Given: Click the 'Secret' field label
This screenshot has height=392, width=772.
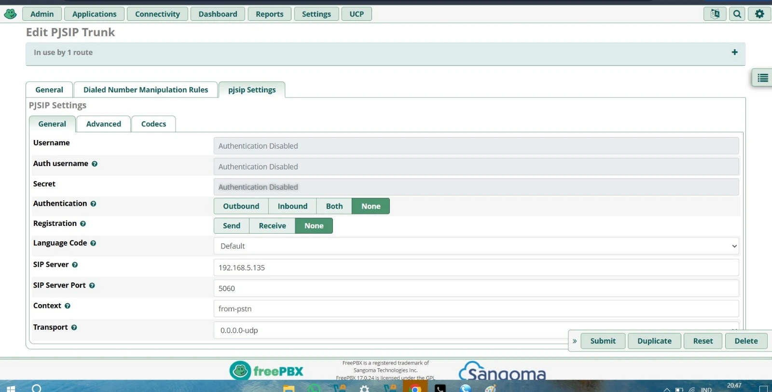Looking at the screenshot, I should tap(44, 184).
